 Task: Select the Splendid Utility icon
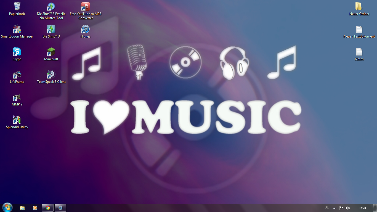point(17,120)
